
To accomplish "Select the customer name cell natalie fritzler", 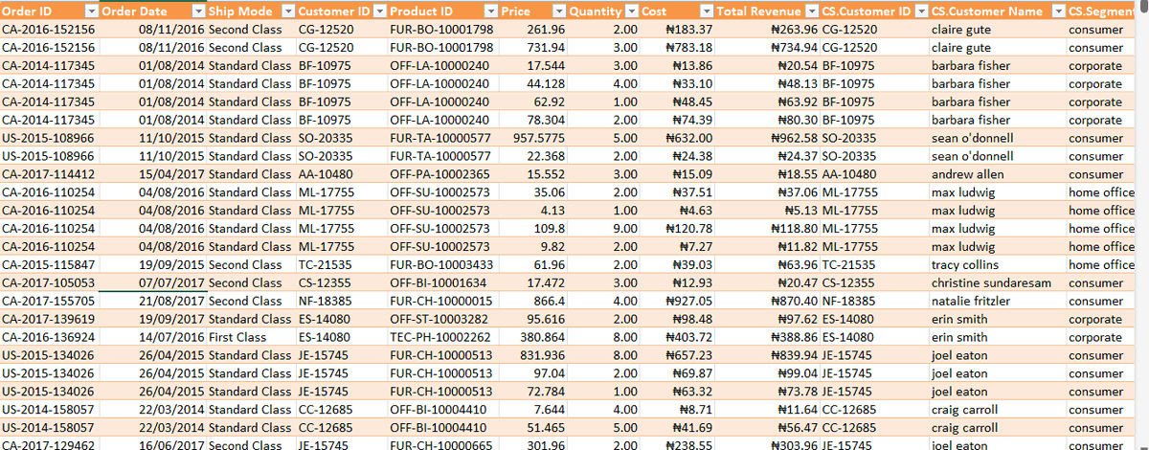I will click(x=998, y=301).
